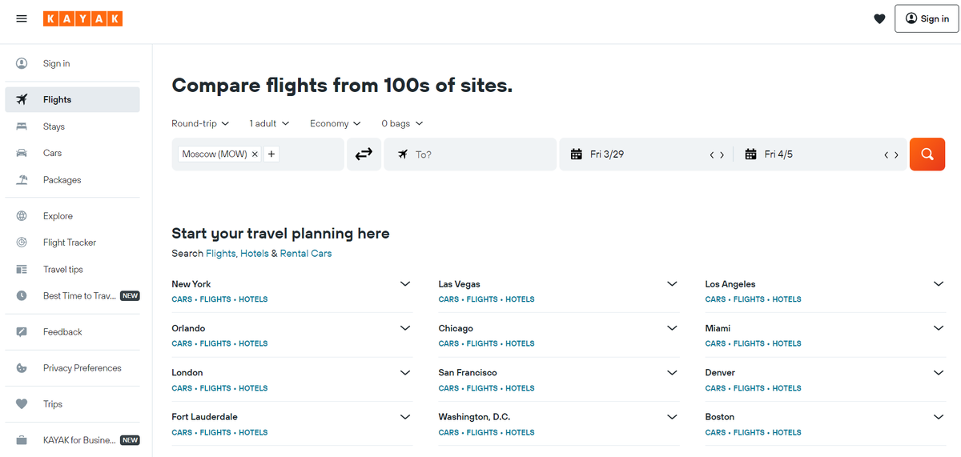This screenshot has width=961, height=457.
Task: Open the 1 adult travelers dropdown
Action: pos(269,123)
